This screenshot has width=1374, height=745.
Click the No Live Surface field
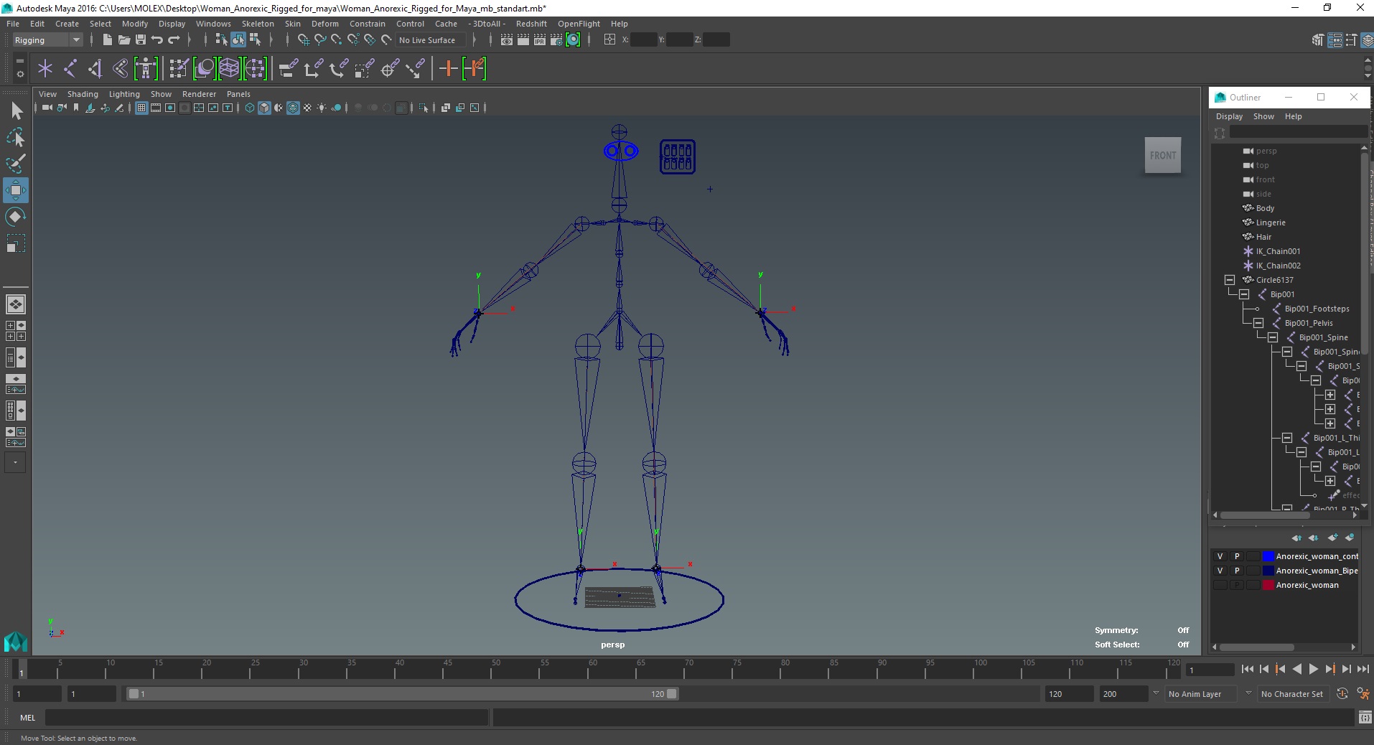(431, 40)
